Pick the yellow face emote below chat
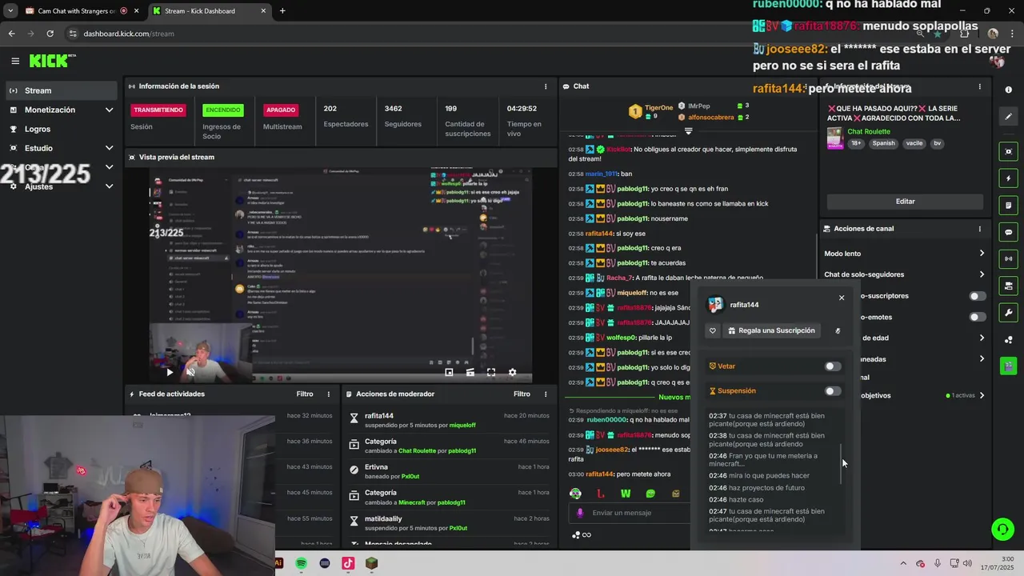The image size is (1024, 576). 676,494
